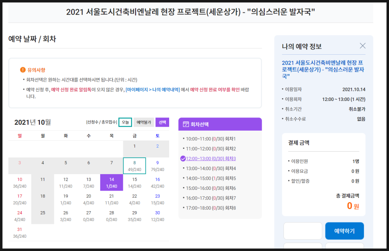Select the 12:00~13:00 회차3 slot
389x251 pixels.
coord(211,158)
